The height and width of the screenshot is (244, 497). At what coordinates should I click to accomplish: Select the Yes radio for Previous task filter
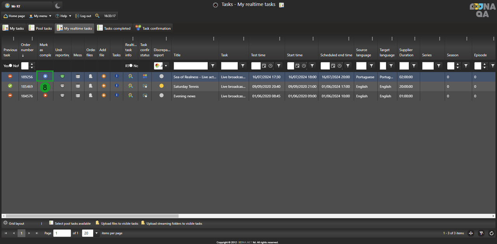pos(10,66)
